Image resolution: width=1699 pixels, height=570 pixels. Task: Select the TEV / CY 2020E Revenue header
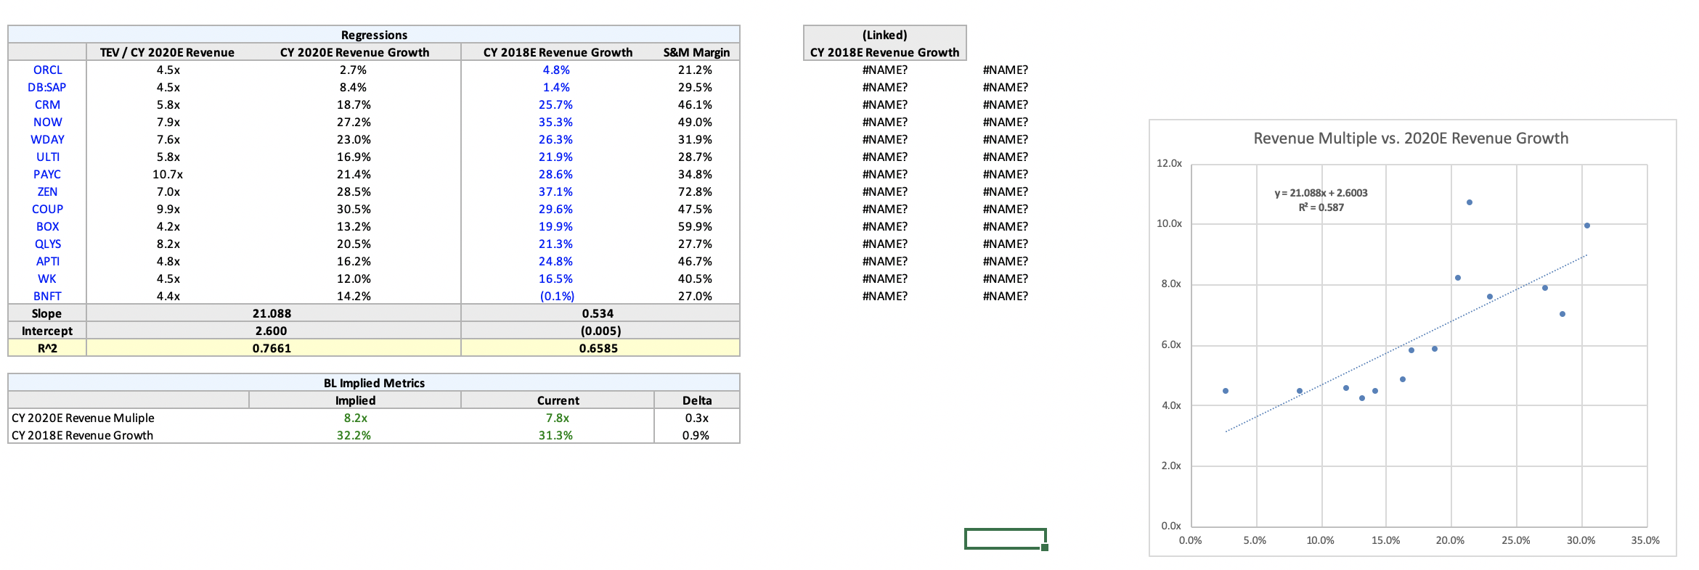coord(167,52)
